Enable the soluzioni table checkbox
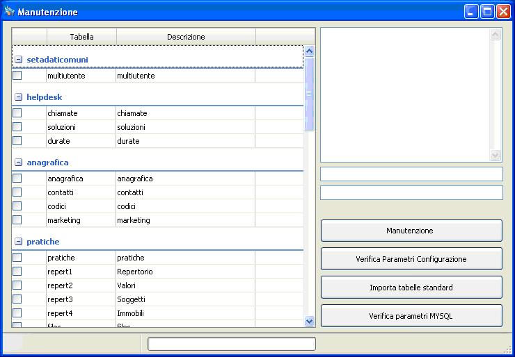Screen dimensions: 515x357 click(17, 127)
